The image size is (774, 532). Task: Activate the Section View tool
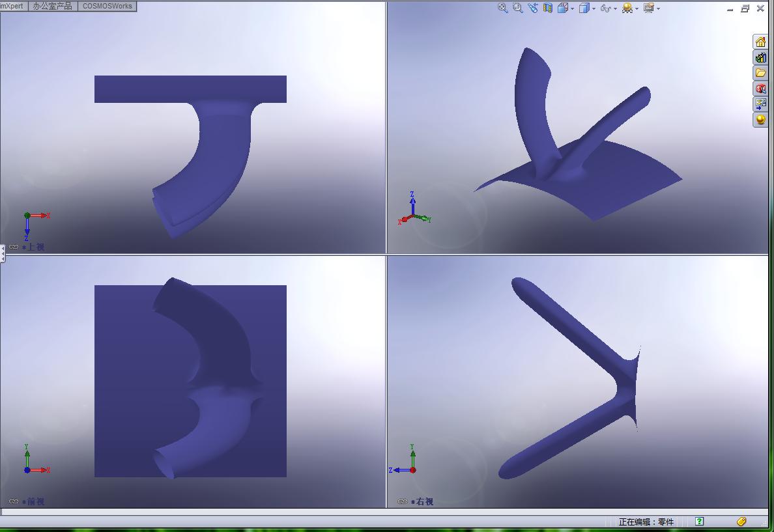tap(547, 8)
